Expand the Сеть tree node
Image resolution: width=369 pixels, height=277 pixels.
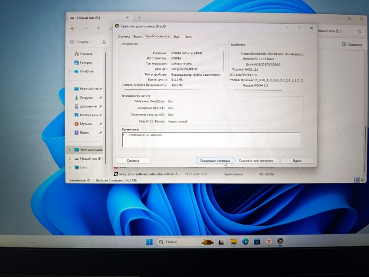coord(70,167)
